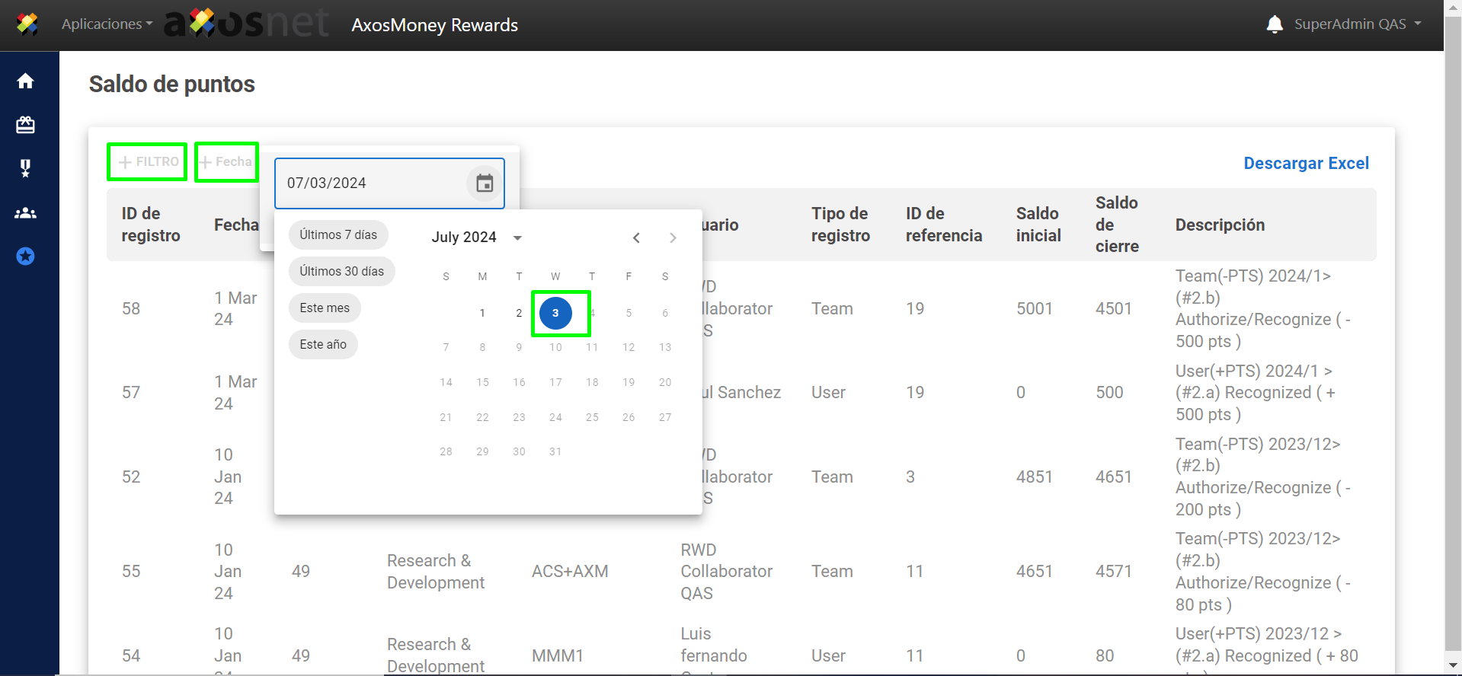Click the home icon in sidebar
This screenshot has width=1462, height=676.
tap(26, 81)
